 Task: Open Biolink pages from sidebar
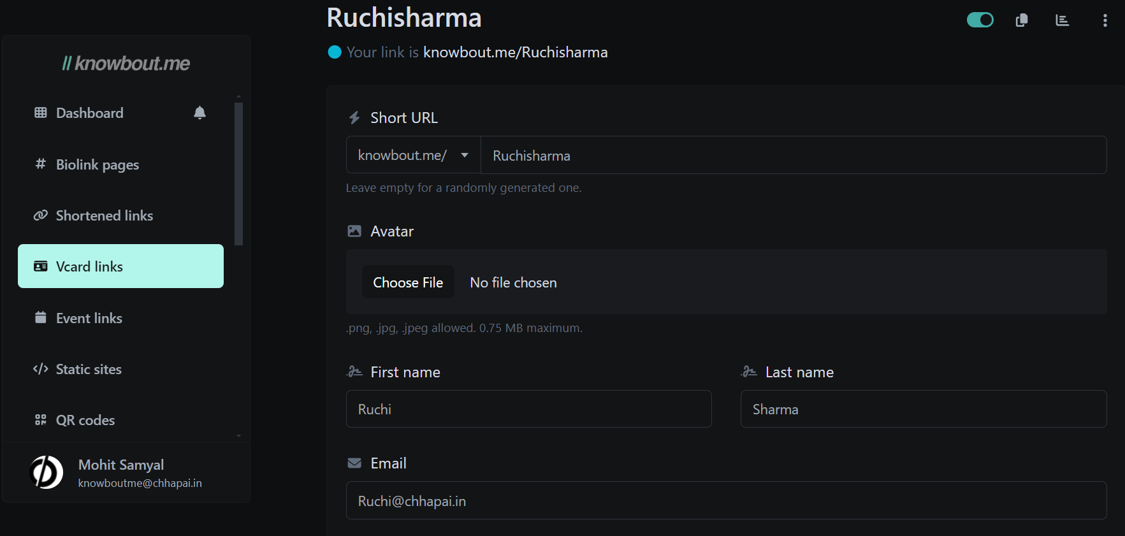click(97, 164)
